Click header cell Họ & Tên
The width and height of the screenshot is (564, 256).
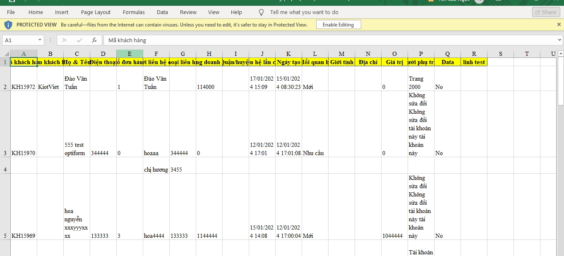coord(77,62)
